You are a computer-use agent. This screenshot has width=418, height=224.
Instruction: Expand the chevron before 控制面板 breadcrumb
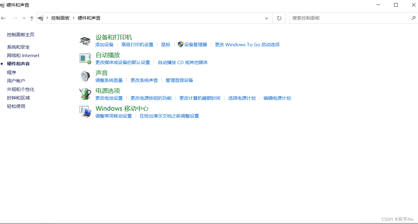click(47, 18)
